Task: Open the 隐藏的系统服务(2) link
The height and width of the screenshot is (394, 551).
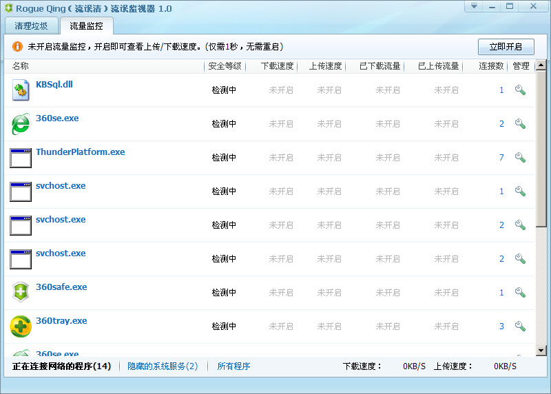Action: tap(163, 366)
